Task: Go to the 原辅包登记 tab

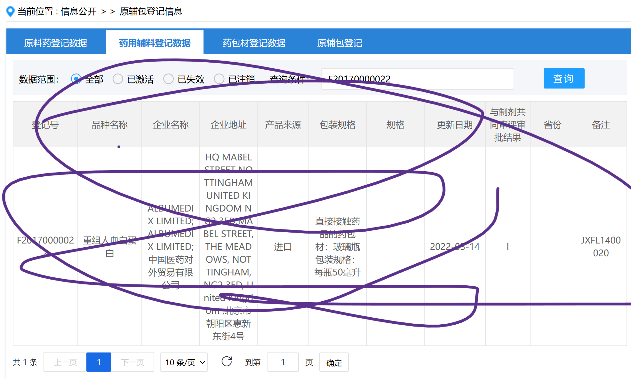Action: tap(339, 43)
